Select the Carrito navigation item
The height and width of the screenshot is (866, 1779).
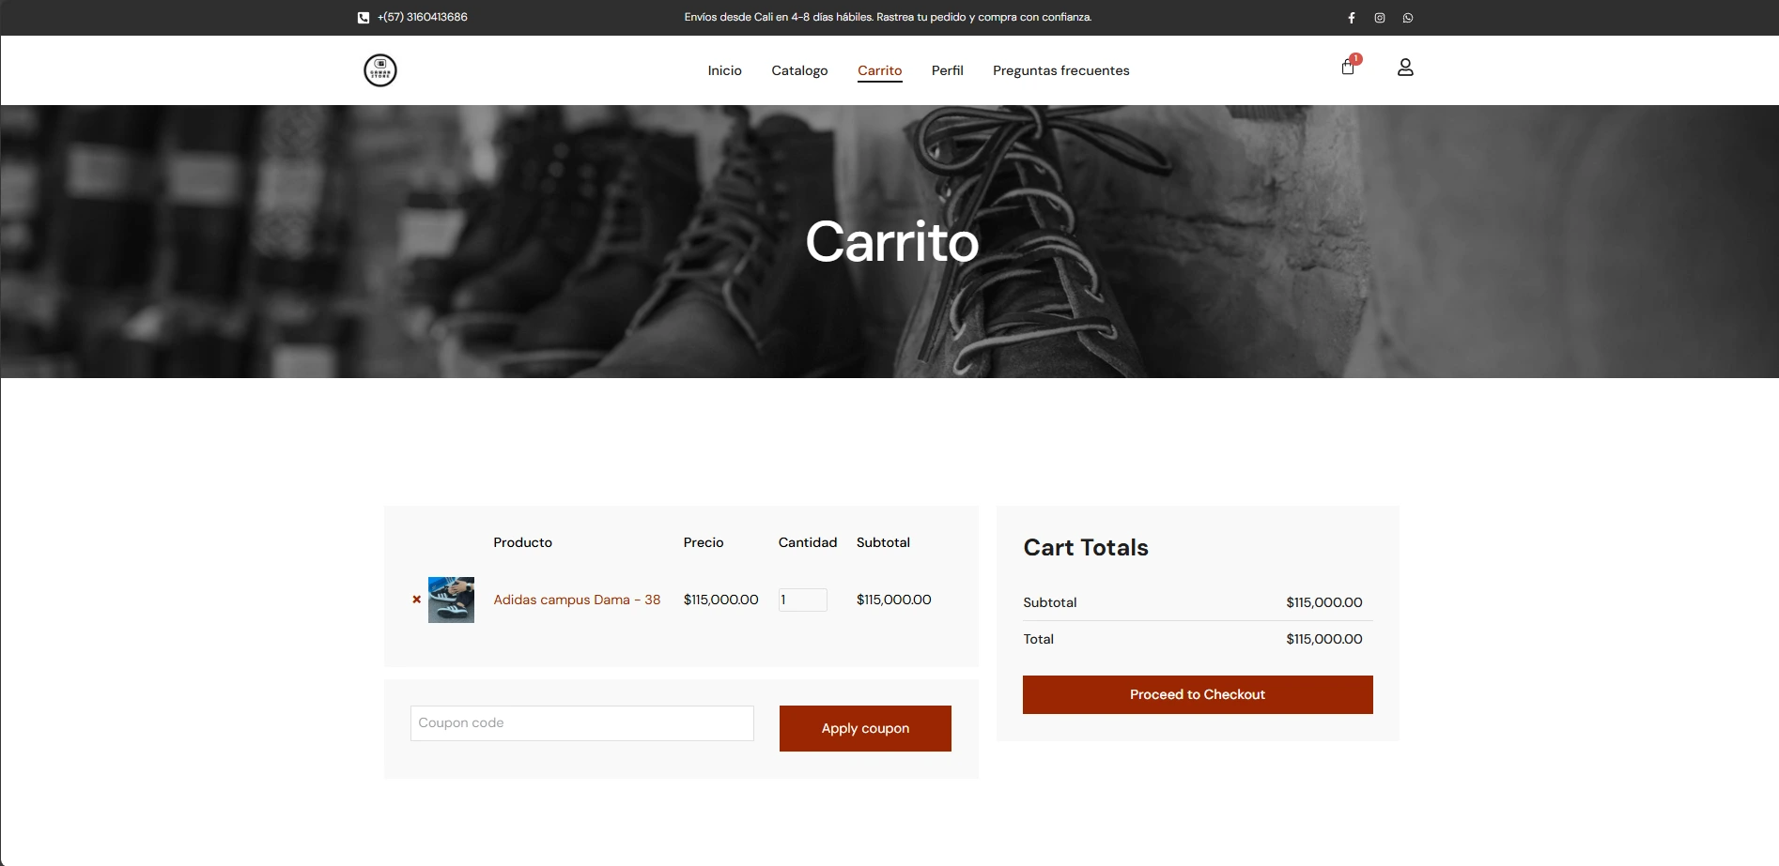pyautogui.click(x=879, y=70)
